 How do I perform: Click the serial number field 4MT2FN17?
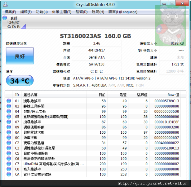click(x=97, y=50)
